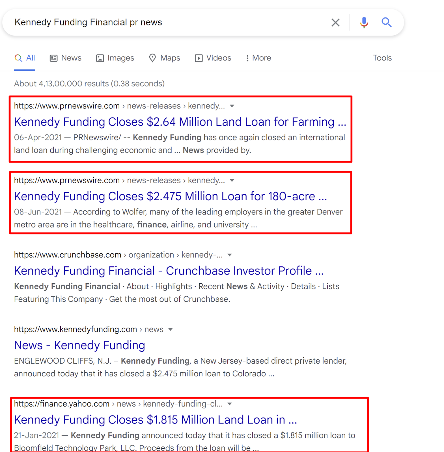Click the 'ENGLEWOOD CLIFFS, N.J.' snippet text

(x=63, y=361)
